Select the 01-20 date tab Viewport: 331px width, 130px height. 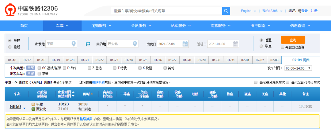[70, 60]
